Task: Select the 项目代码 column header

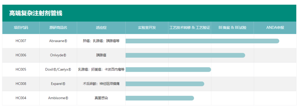Action: (21, 28)
